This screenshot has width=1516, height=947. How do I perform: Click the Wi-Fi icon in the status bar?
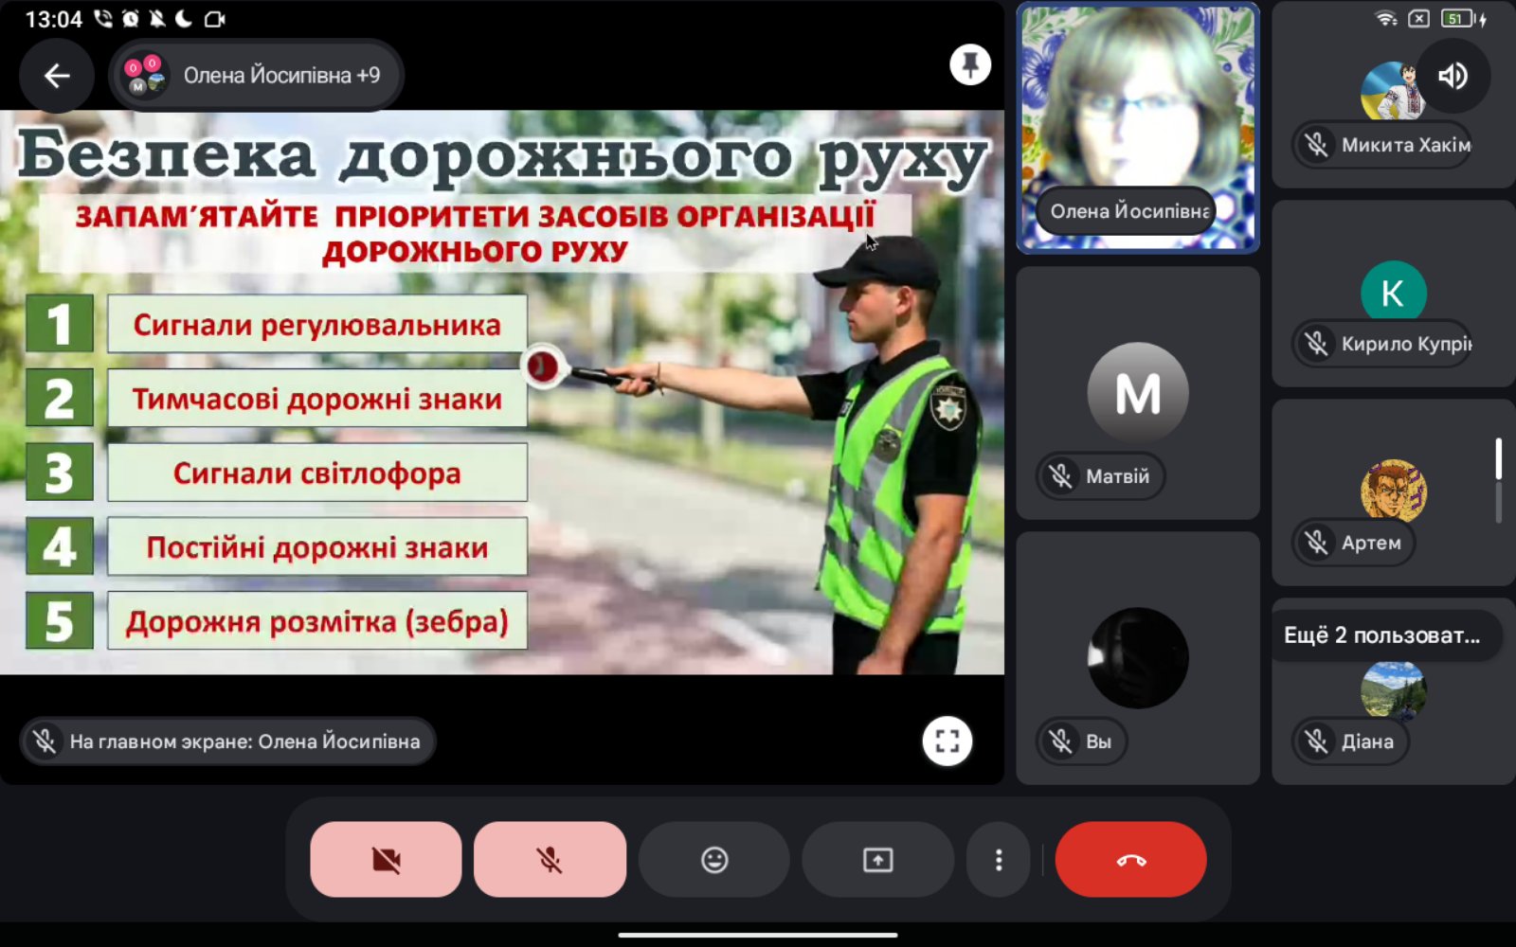1386,19
